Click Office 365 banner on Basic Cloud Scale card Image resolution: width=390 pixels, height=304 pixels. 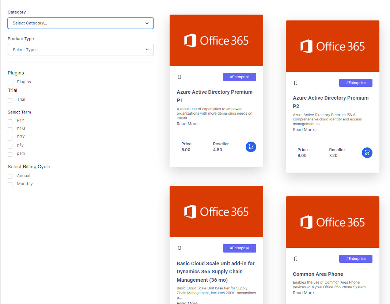216,212
